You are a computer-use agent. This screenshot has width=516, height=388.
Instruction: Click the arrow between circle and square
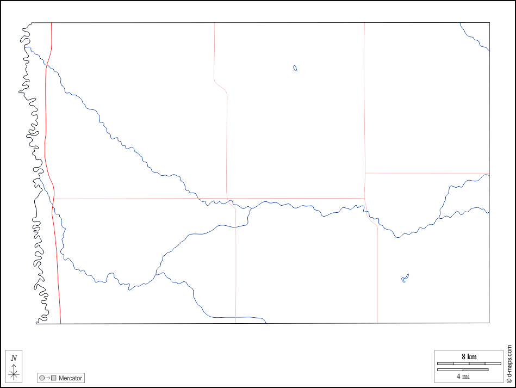[48, 378]
